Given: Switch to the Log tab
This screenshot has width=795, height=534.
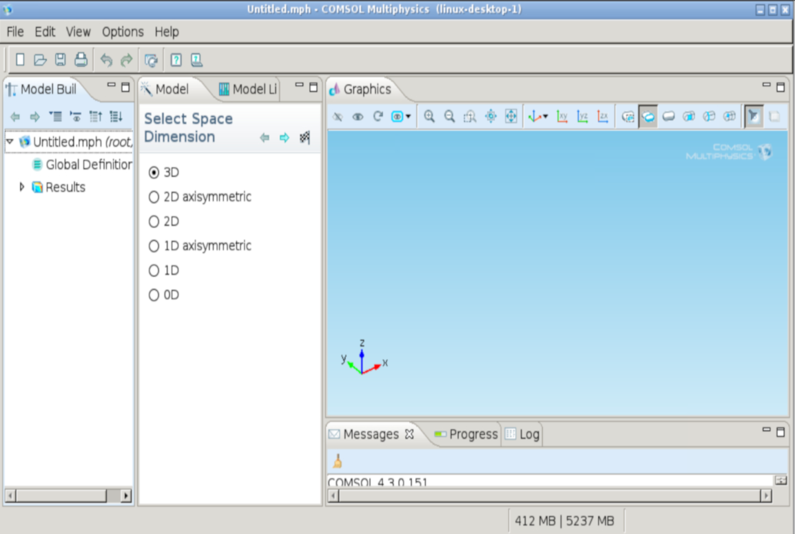Looking at the screenshot, I should pos(522,435).
